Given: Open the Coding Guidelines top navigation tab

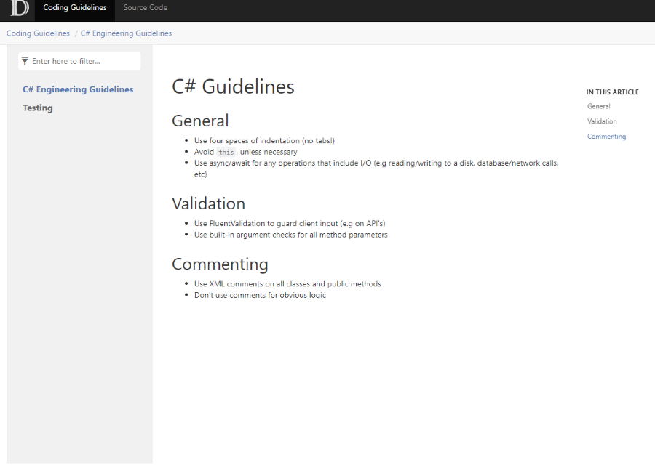Looking at the screenshot, I should click(74, 8).
